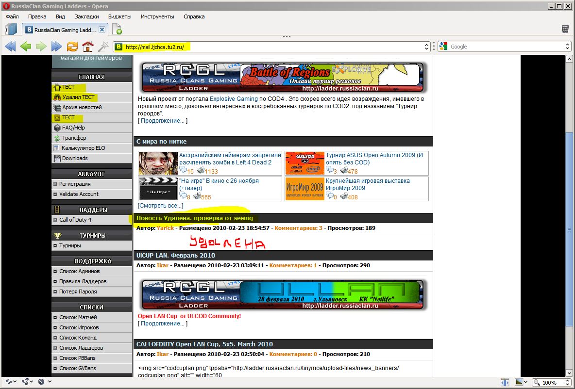Click the Rewind navigation button

pos(10,47)
